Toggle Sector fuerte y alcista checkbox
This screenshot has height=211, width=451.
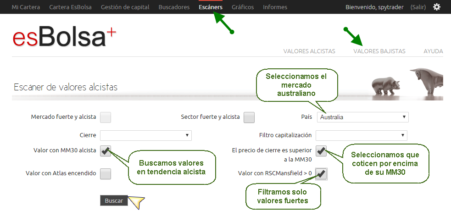point(249,117)
